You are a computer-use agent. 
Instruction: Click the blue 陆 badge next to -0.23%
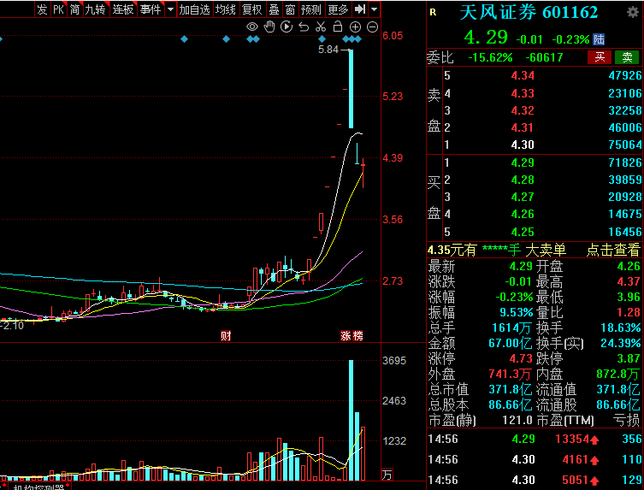click(599, 39)
